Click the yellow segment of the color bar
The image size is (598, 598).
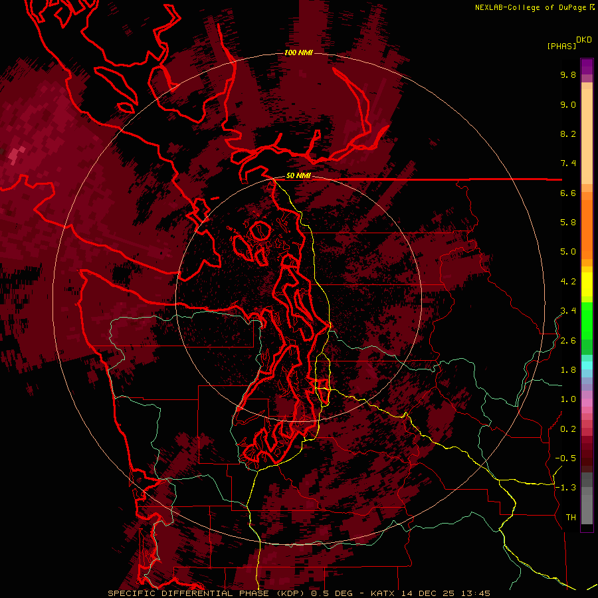tap(587, 284)
